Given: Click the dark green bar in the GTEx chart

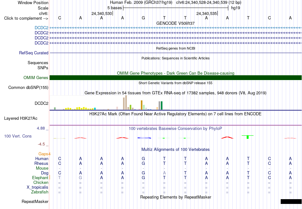Looking at the screenshot, I should point(161,105).
